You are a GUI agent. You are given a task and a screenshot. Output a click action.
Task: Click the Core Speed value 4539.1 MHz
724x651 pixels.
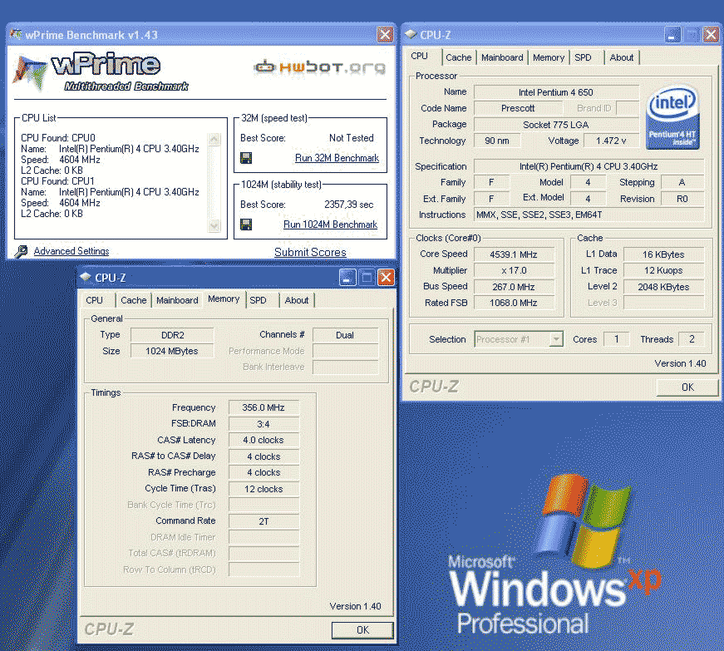pyautogui.click(x=514, y=254)
